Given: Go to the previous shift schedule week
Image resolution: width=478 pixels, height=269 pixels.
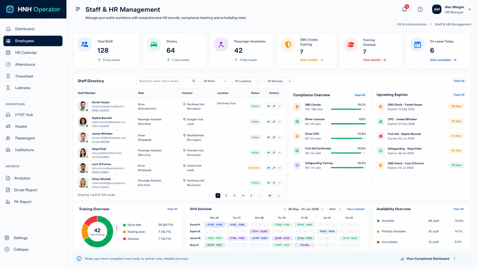Looking at the screenshot, I should click(x=284, y=209).
